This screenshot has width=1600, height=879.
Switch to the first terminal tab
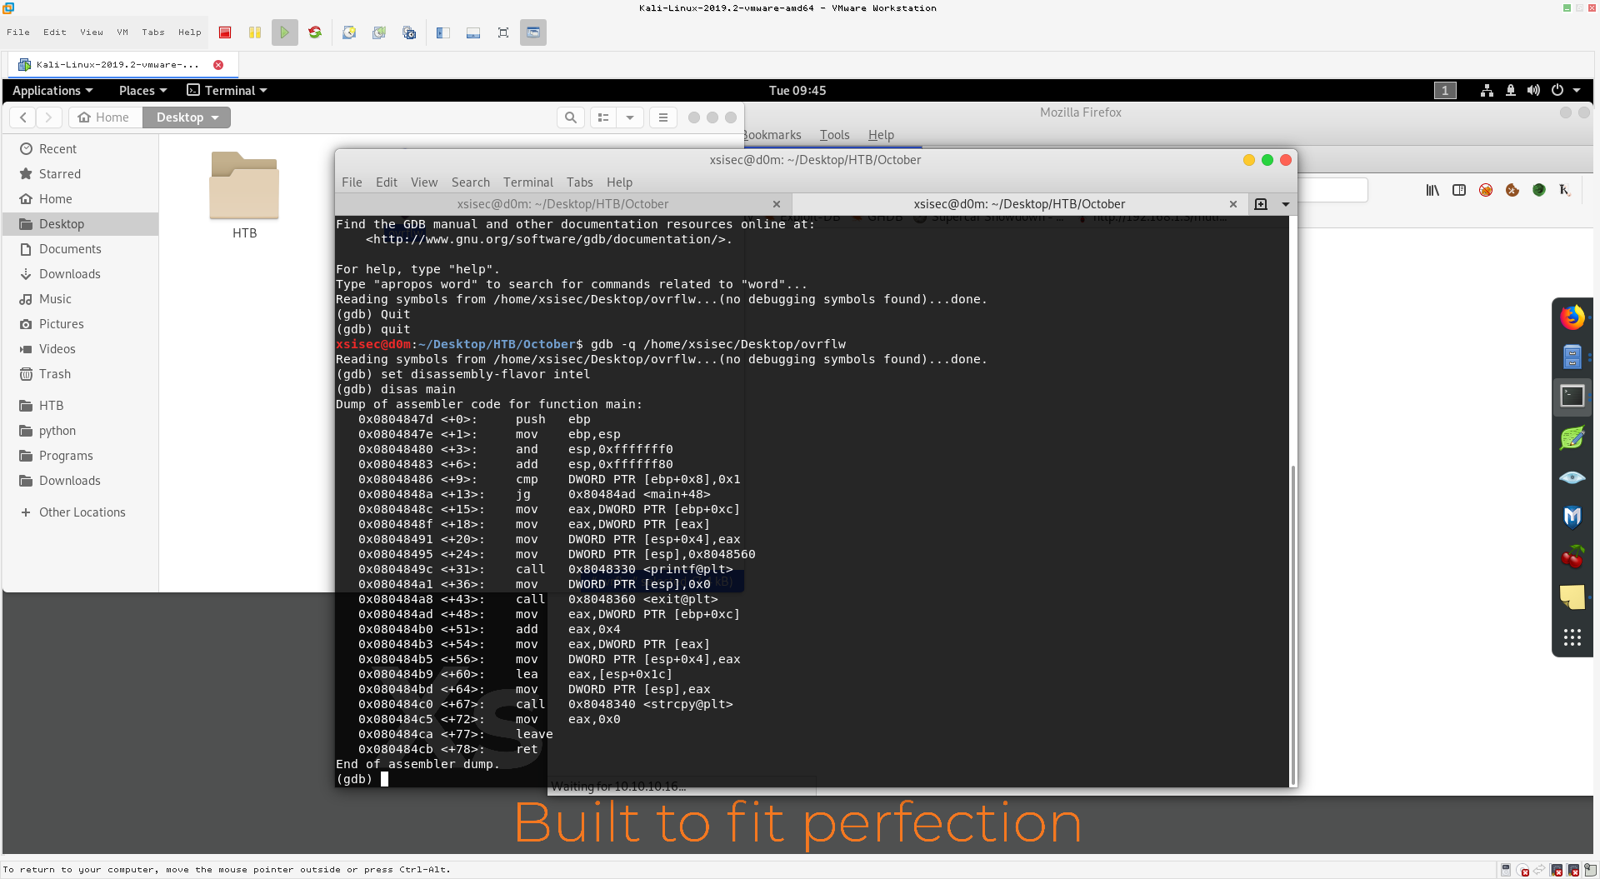(x=562, y=204)
